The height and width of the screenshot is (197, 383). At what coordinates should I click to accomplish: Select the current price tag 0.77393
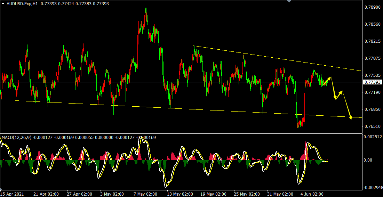click(372, 82)
